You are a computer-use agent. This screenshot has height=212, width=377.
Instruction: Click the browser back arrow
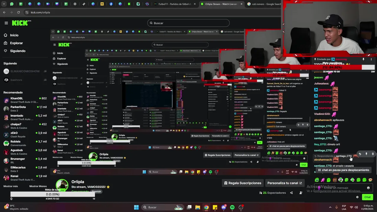click(x=4, y=12)
